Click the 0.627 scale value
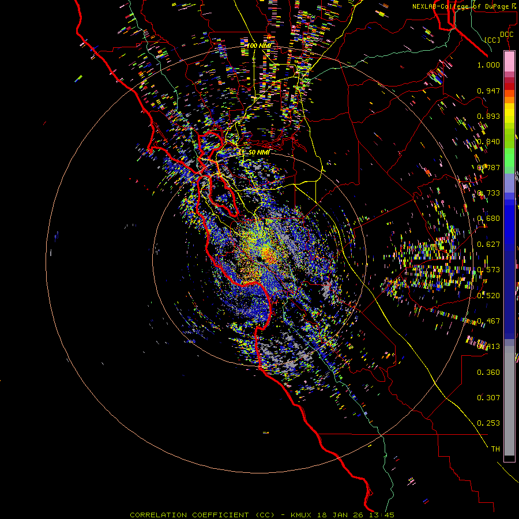 488,245
